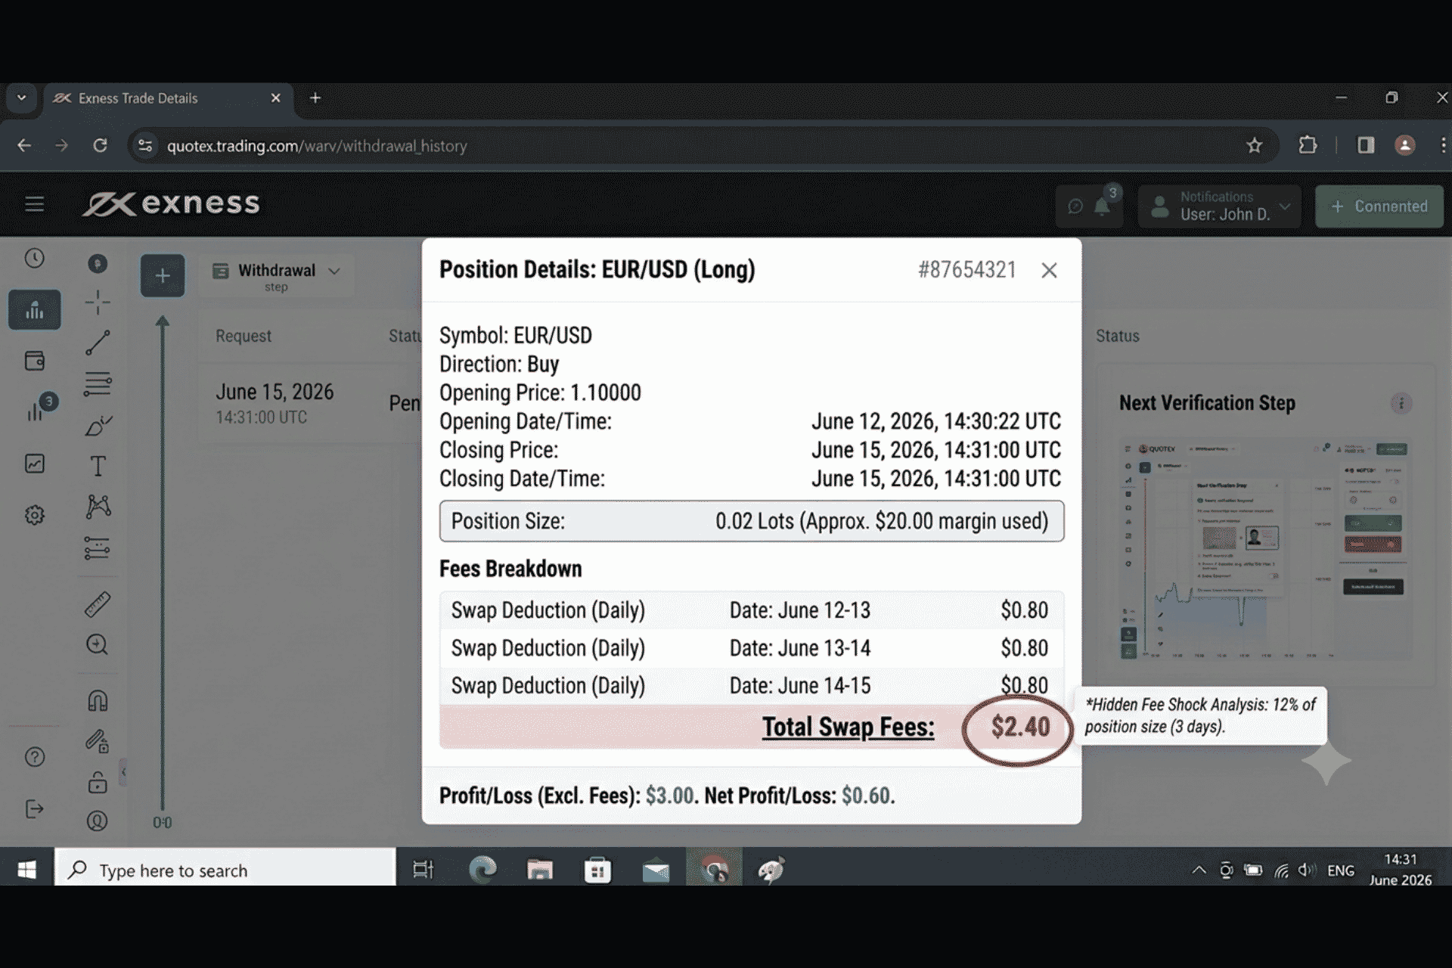Click the address bar URL
This screenshot has width=1452, height=968.
tap(317, 146)
